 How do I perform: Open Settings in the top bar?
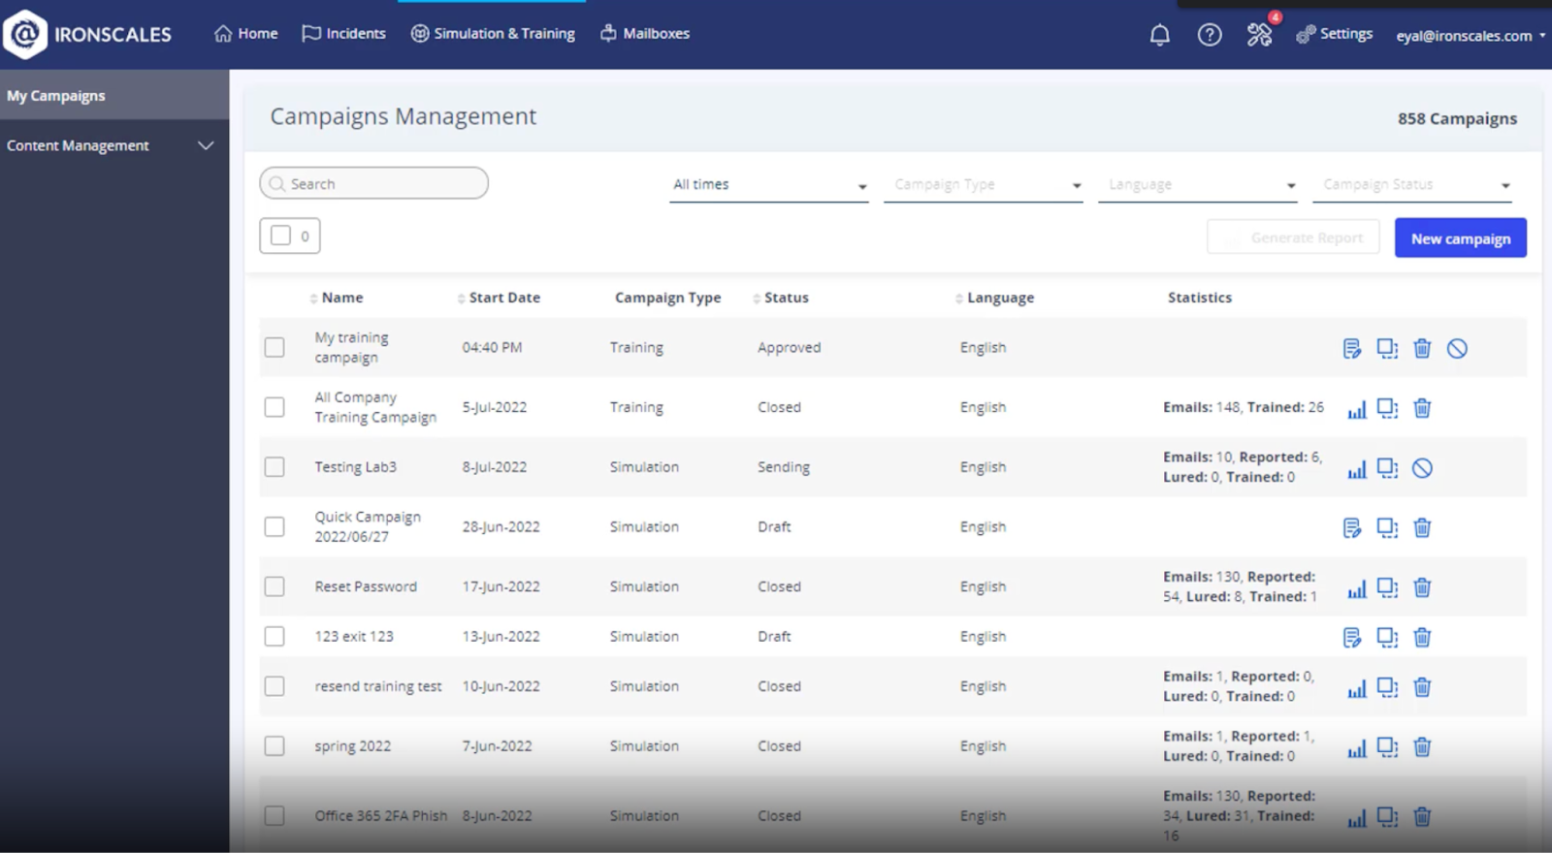pyautogui.click(x=1335, y=34)
